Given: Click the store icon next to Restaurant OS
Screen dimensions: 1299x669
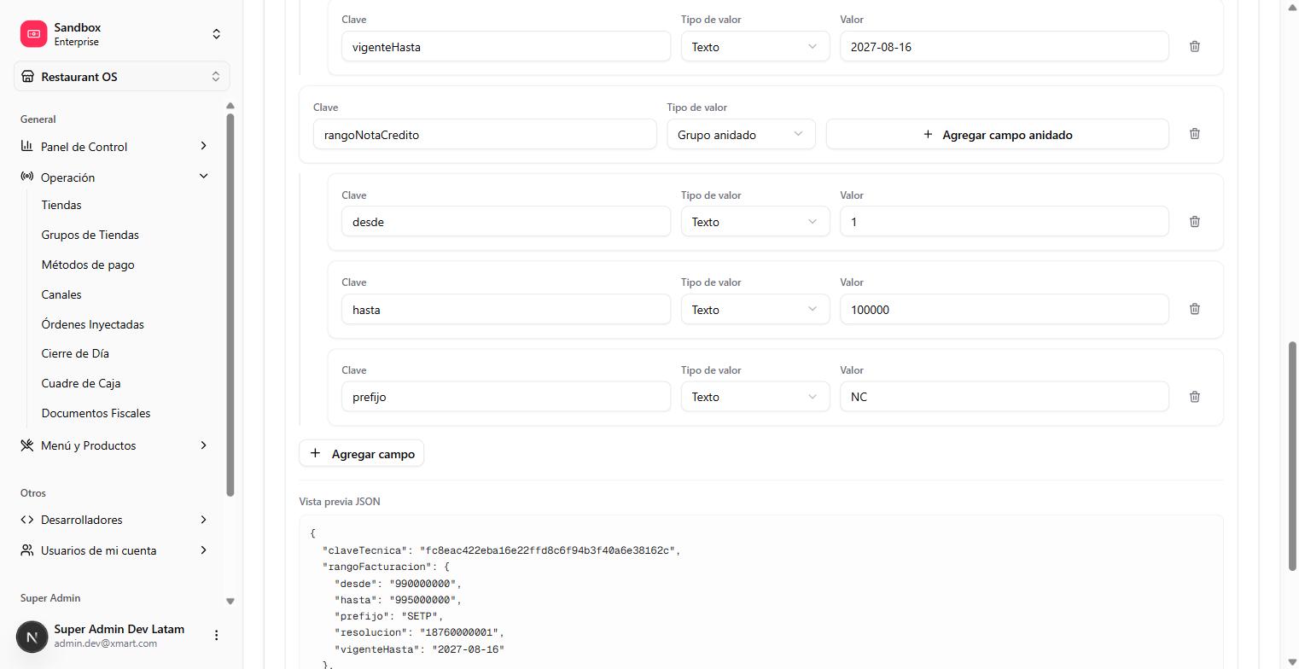Looking at the screenshot, I should tap(28, 77).
